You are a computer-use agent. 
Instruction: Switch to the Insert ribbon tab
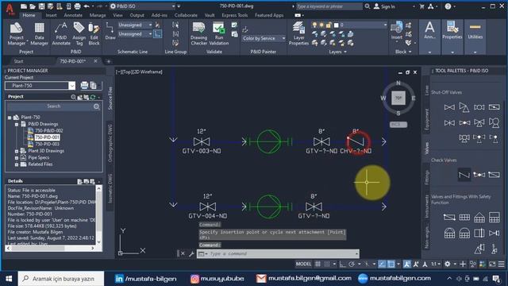click(x=51, y=15)
